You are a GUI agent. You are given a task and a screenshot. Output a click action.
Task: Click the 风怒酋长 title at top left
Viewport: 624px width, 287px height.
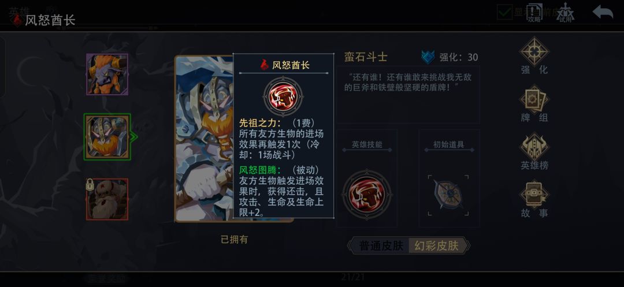tap(50, 20)
